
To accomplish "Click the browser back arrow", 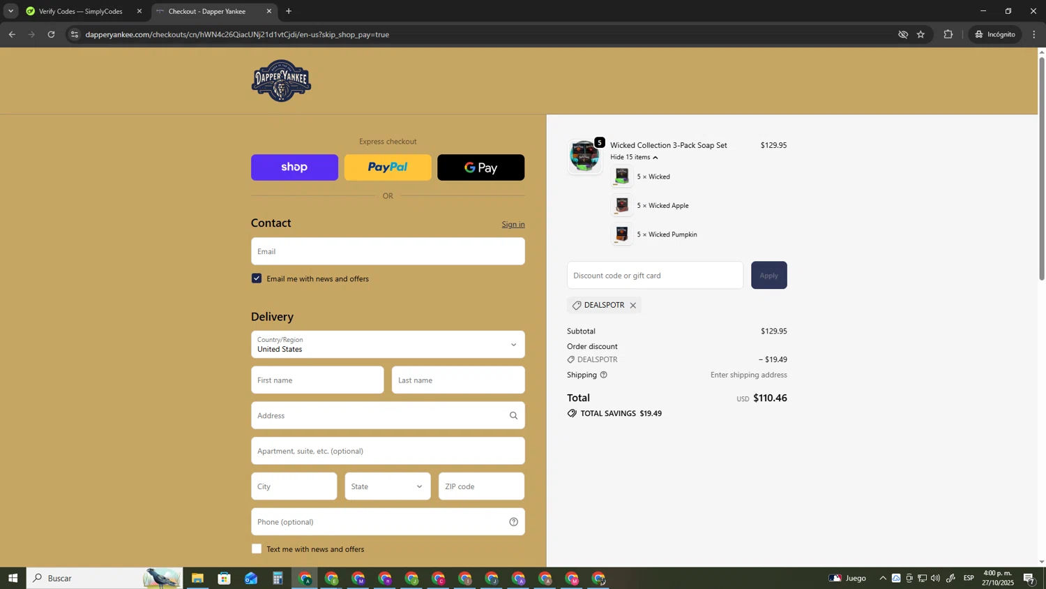I will pyautogui.click(x=12, y=34).
